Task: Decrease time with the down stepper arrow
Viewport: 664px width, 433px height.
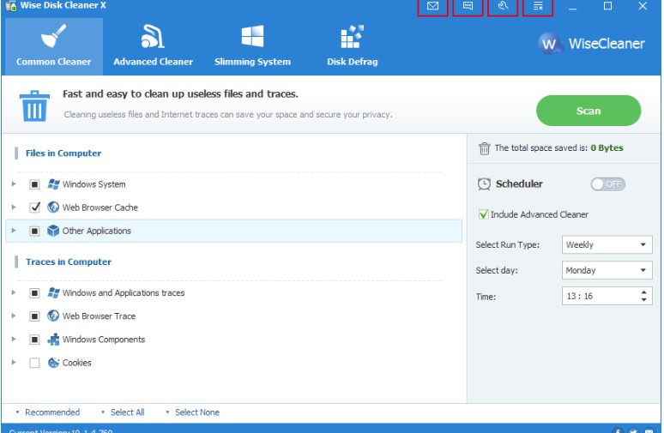Action: tap(643, 300)
